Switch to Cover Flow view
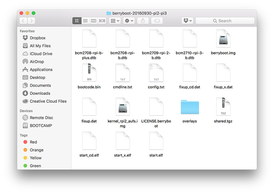This screenshot has height=194, width=274. click(102, 21)
